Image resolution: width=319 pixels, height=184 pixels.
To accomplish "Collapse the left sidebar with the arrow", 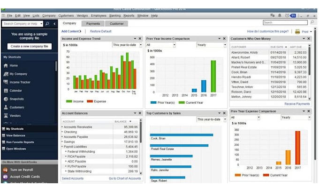I will pos(54,24).
